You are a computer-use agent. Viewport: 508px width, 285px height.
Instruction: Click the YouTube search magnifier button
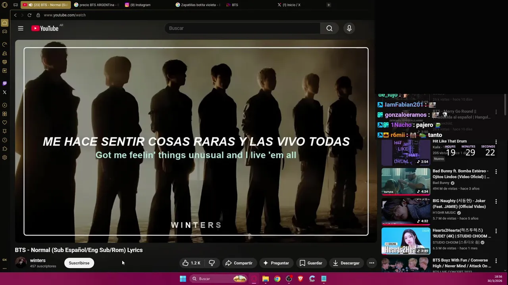(x=329, y=28)
